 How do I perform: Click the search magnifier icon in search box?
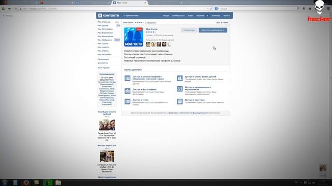coord(298,9)
